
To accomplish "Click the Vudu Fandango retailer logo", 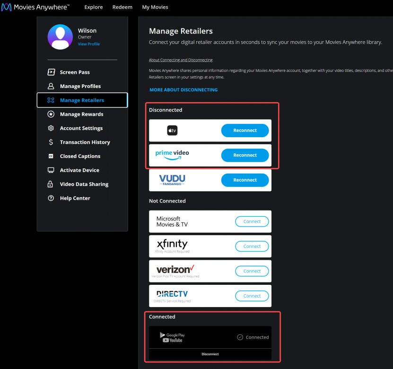I will (x=172, y=180).
